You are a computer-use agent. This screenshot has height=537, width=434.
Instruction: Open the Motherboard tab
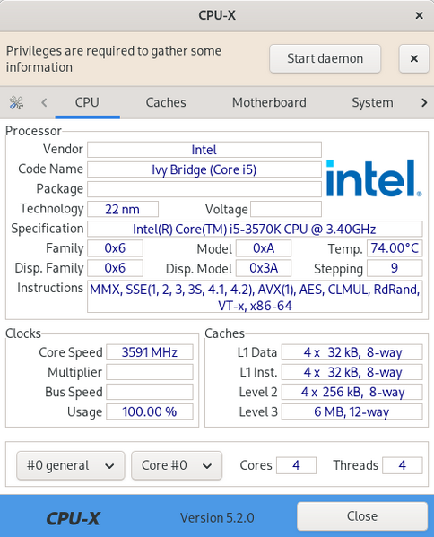point(269,102)
